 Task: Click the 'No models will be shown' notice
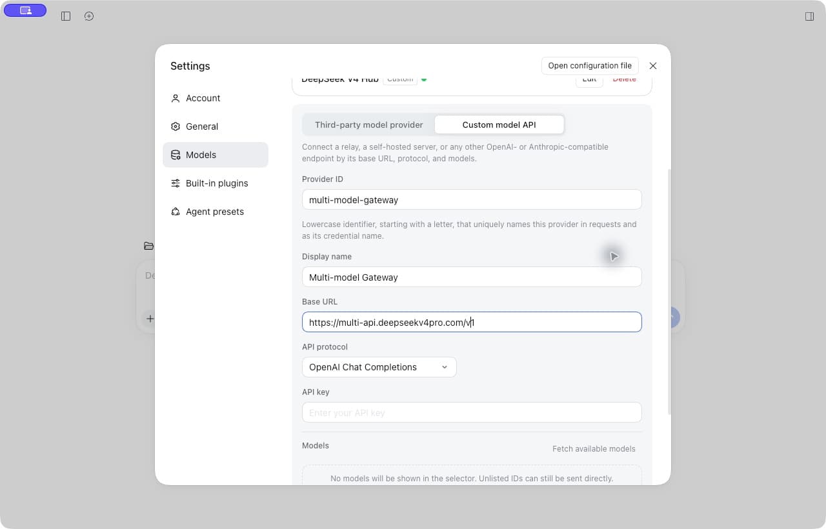coord(472,479)
